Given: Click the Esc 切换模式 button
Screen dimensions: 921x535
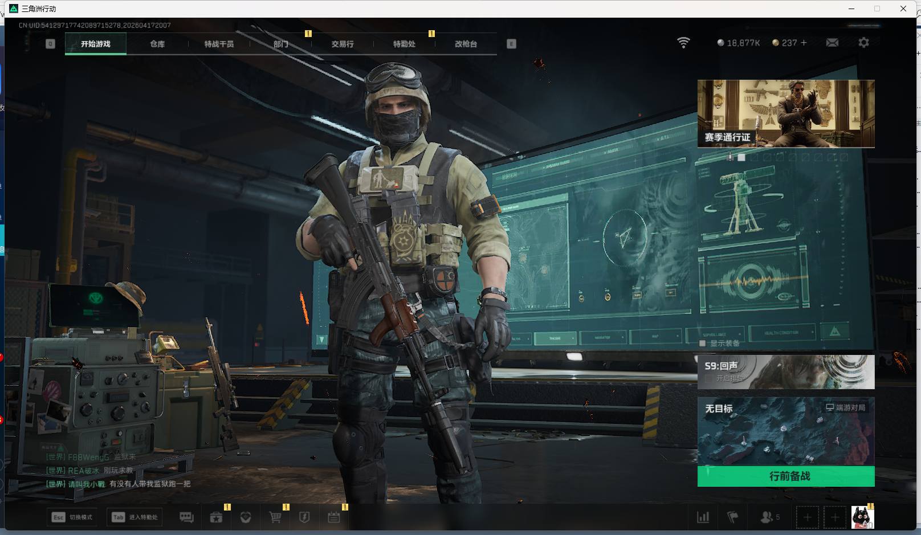Looking at the screenshot, I should 72,517.
